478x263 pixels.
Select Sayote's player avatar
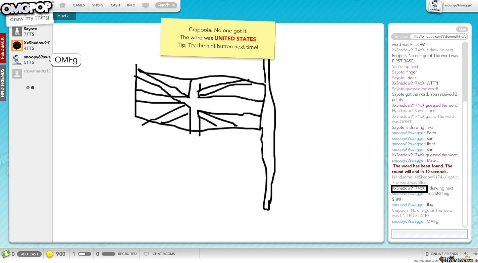tap(17, 31)
